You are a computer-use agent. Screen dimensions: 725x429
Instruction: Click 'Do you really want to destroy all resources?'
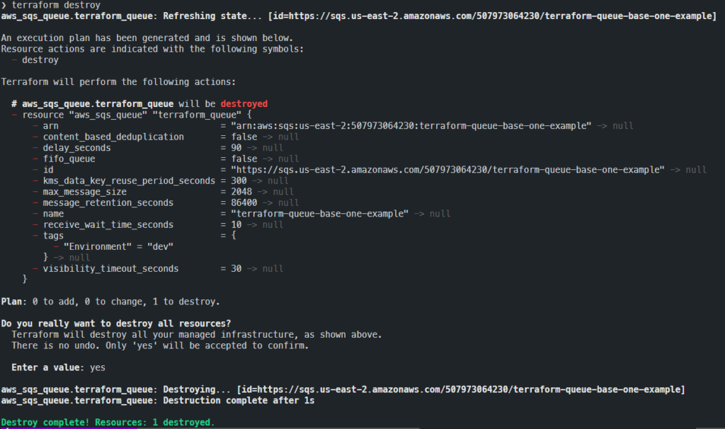point(116,324)
